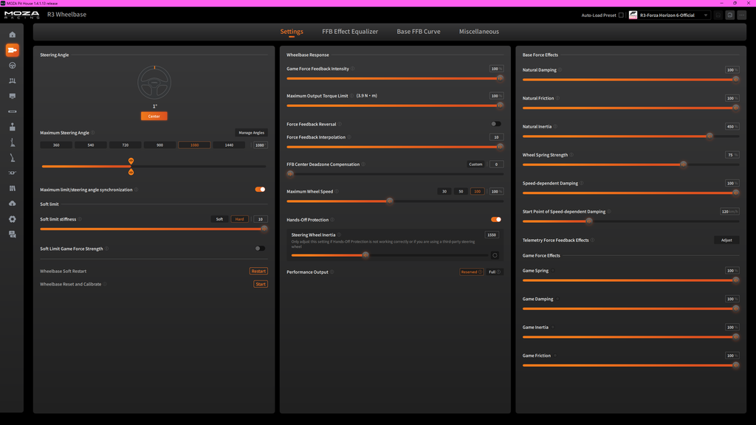Open the steering wheel section in the sidebar

(13, 66)
